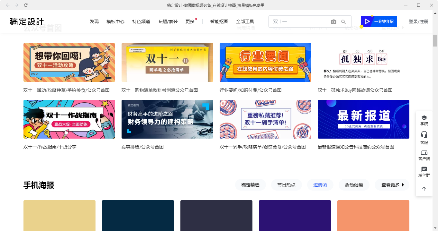Click title 双十一购物清单教科书创意公众号首图
This screenshot has height=231, width=438.
[160, 90]
